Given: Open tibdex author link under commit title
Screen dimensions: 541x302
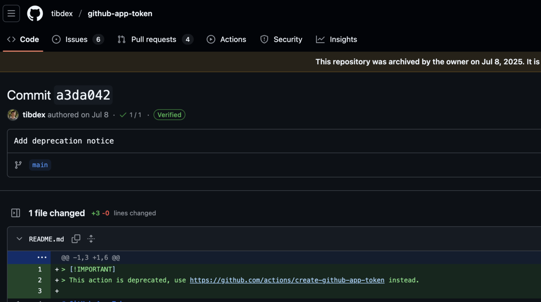Looking at the screenshot, I should pyautogui.click(x=34, y=115).
